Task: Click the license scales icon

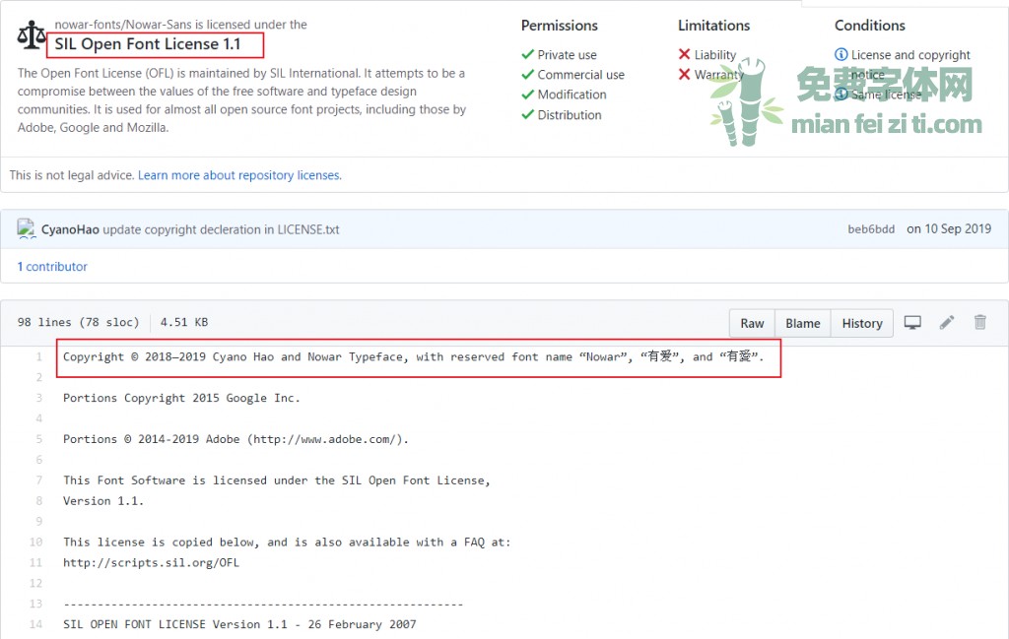Action: click(x=31, y=34)
